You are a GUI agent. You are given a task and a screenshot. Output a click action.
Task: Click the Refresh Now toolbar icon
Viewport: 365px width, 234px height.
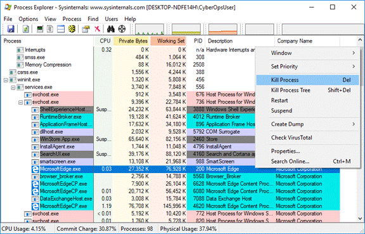(25, 29)
